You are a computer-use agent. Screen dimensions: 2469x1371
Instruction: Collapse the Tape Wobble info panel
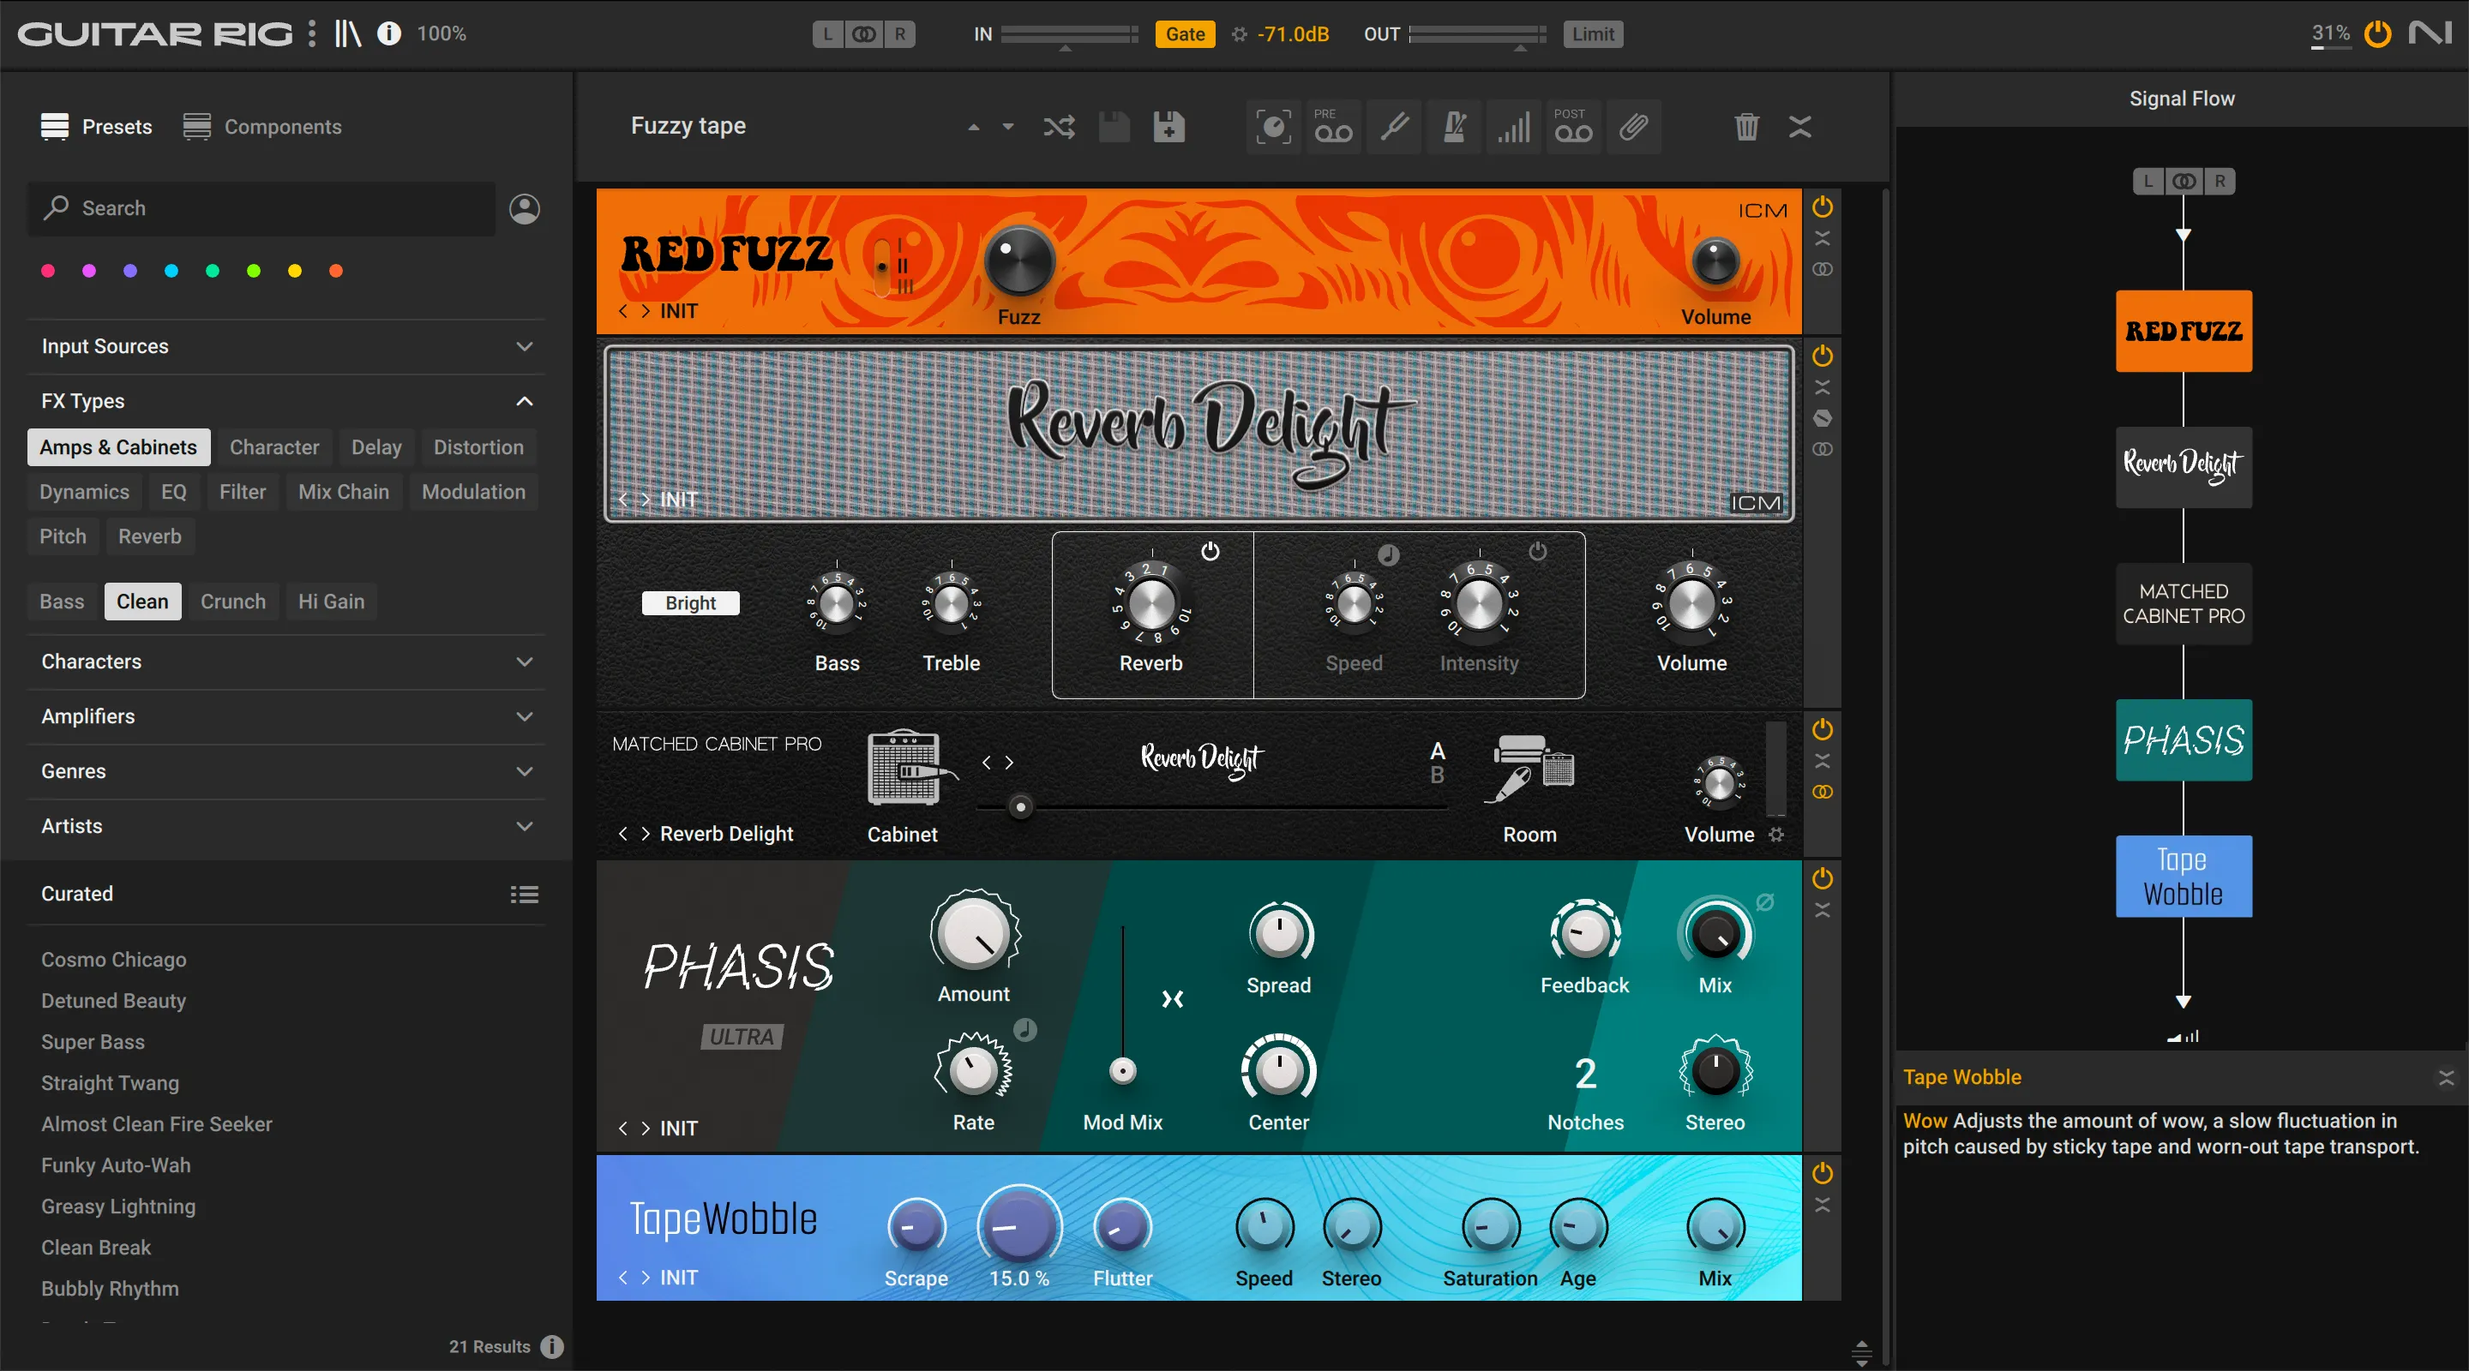tap(2446, 1077)
